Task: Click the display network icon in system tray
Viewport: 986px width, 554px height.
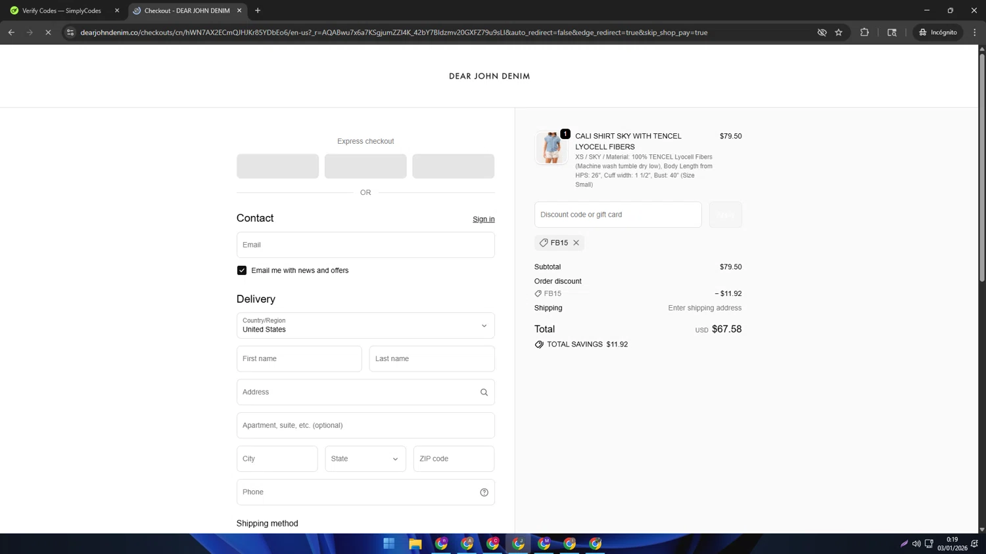Action: pyautogui.click(x=929, y=543)
